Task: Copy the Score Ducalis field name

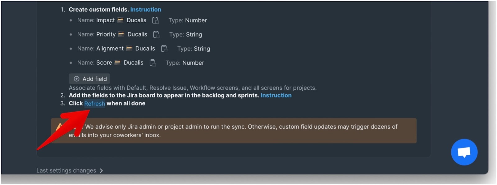Action: click(153, 63)
